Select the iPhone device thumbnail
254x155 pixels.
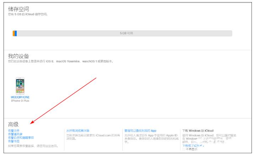20,86
